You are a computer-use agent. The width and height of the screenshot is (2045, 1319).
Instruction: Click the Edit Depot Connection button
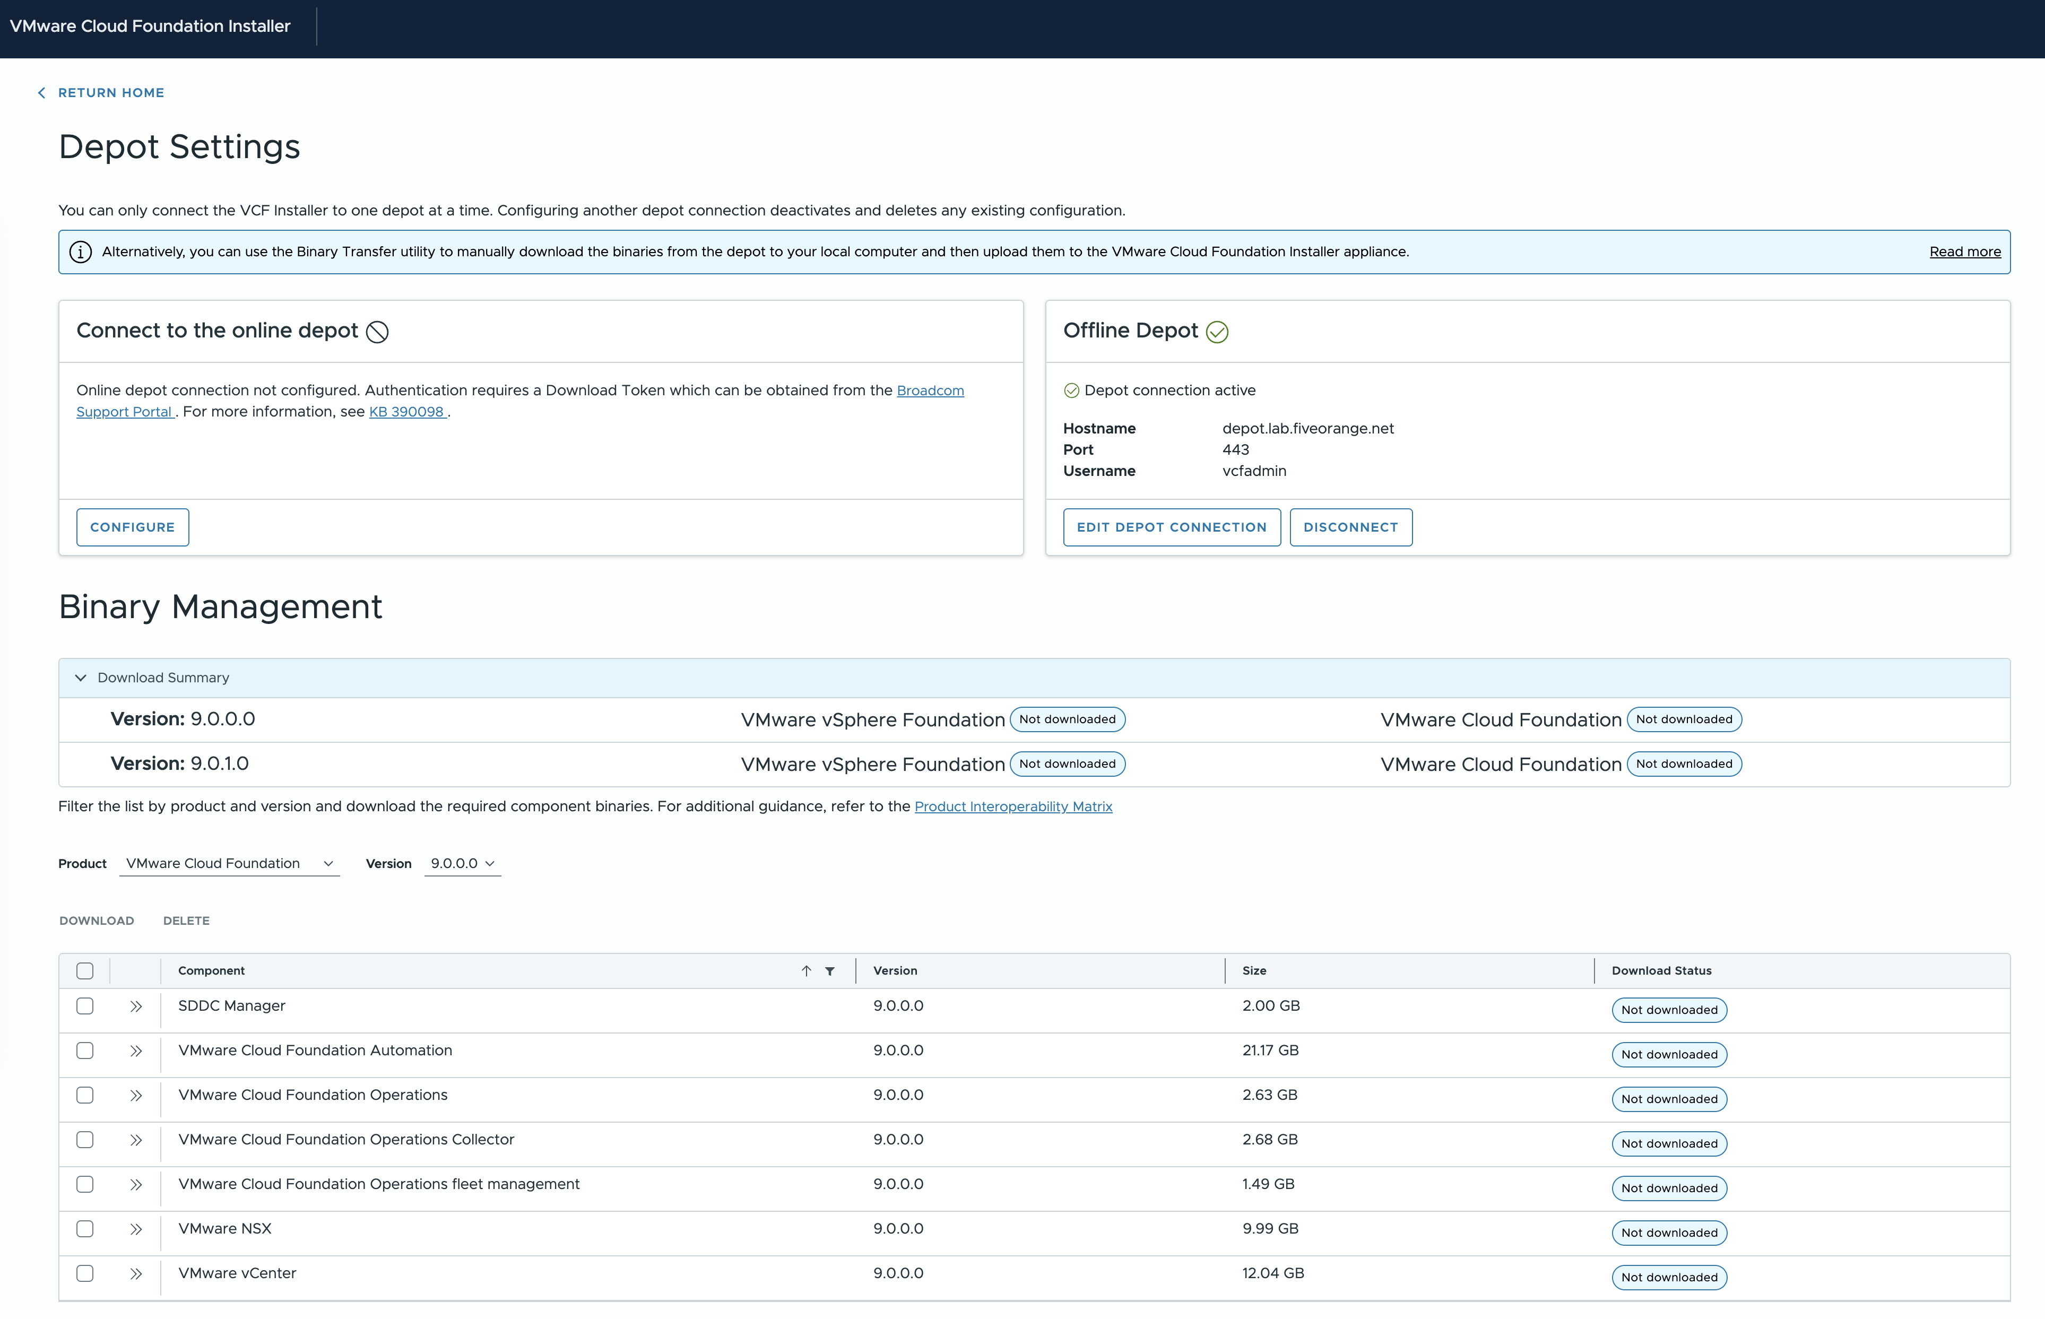point(1172,527)
